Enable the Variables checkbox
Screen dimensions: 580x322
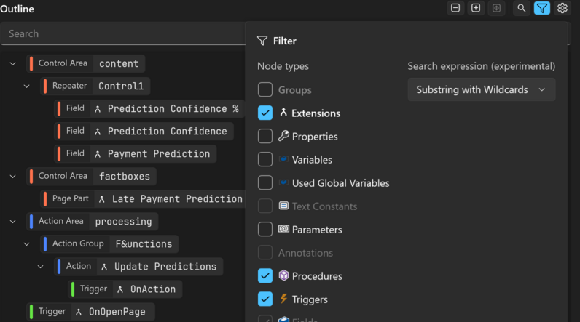click(265, 159)
